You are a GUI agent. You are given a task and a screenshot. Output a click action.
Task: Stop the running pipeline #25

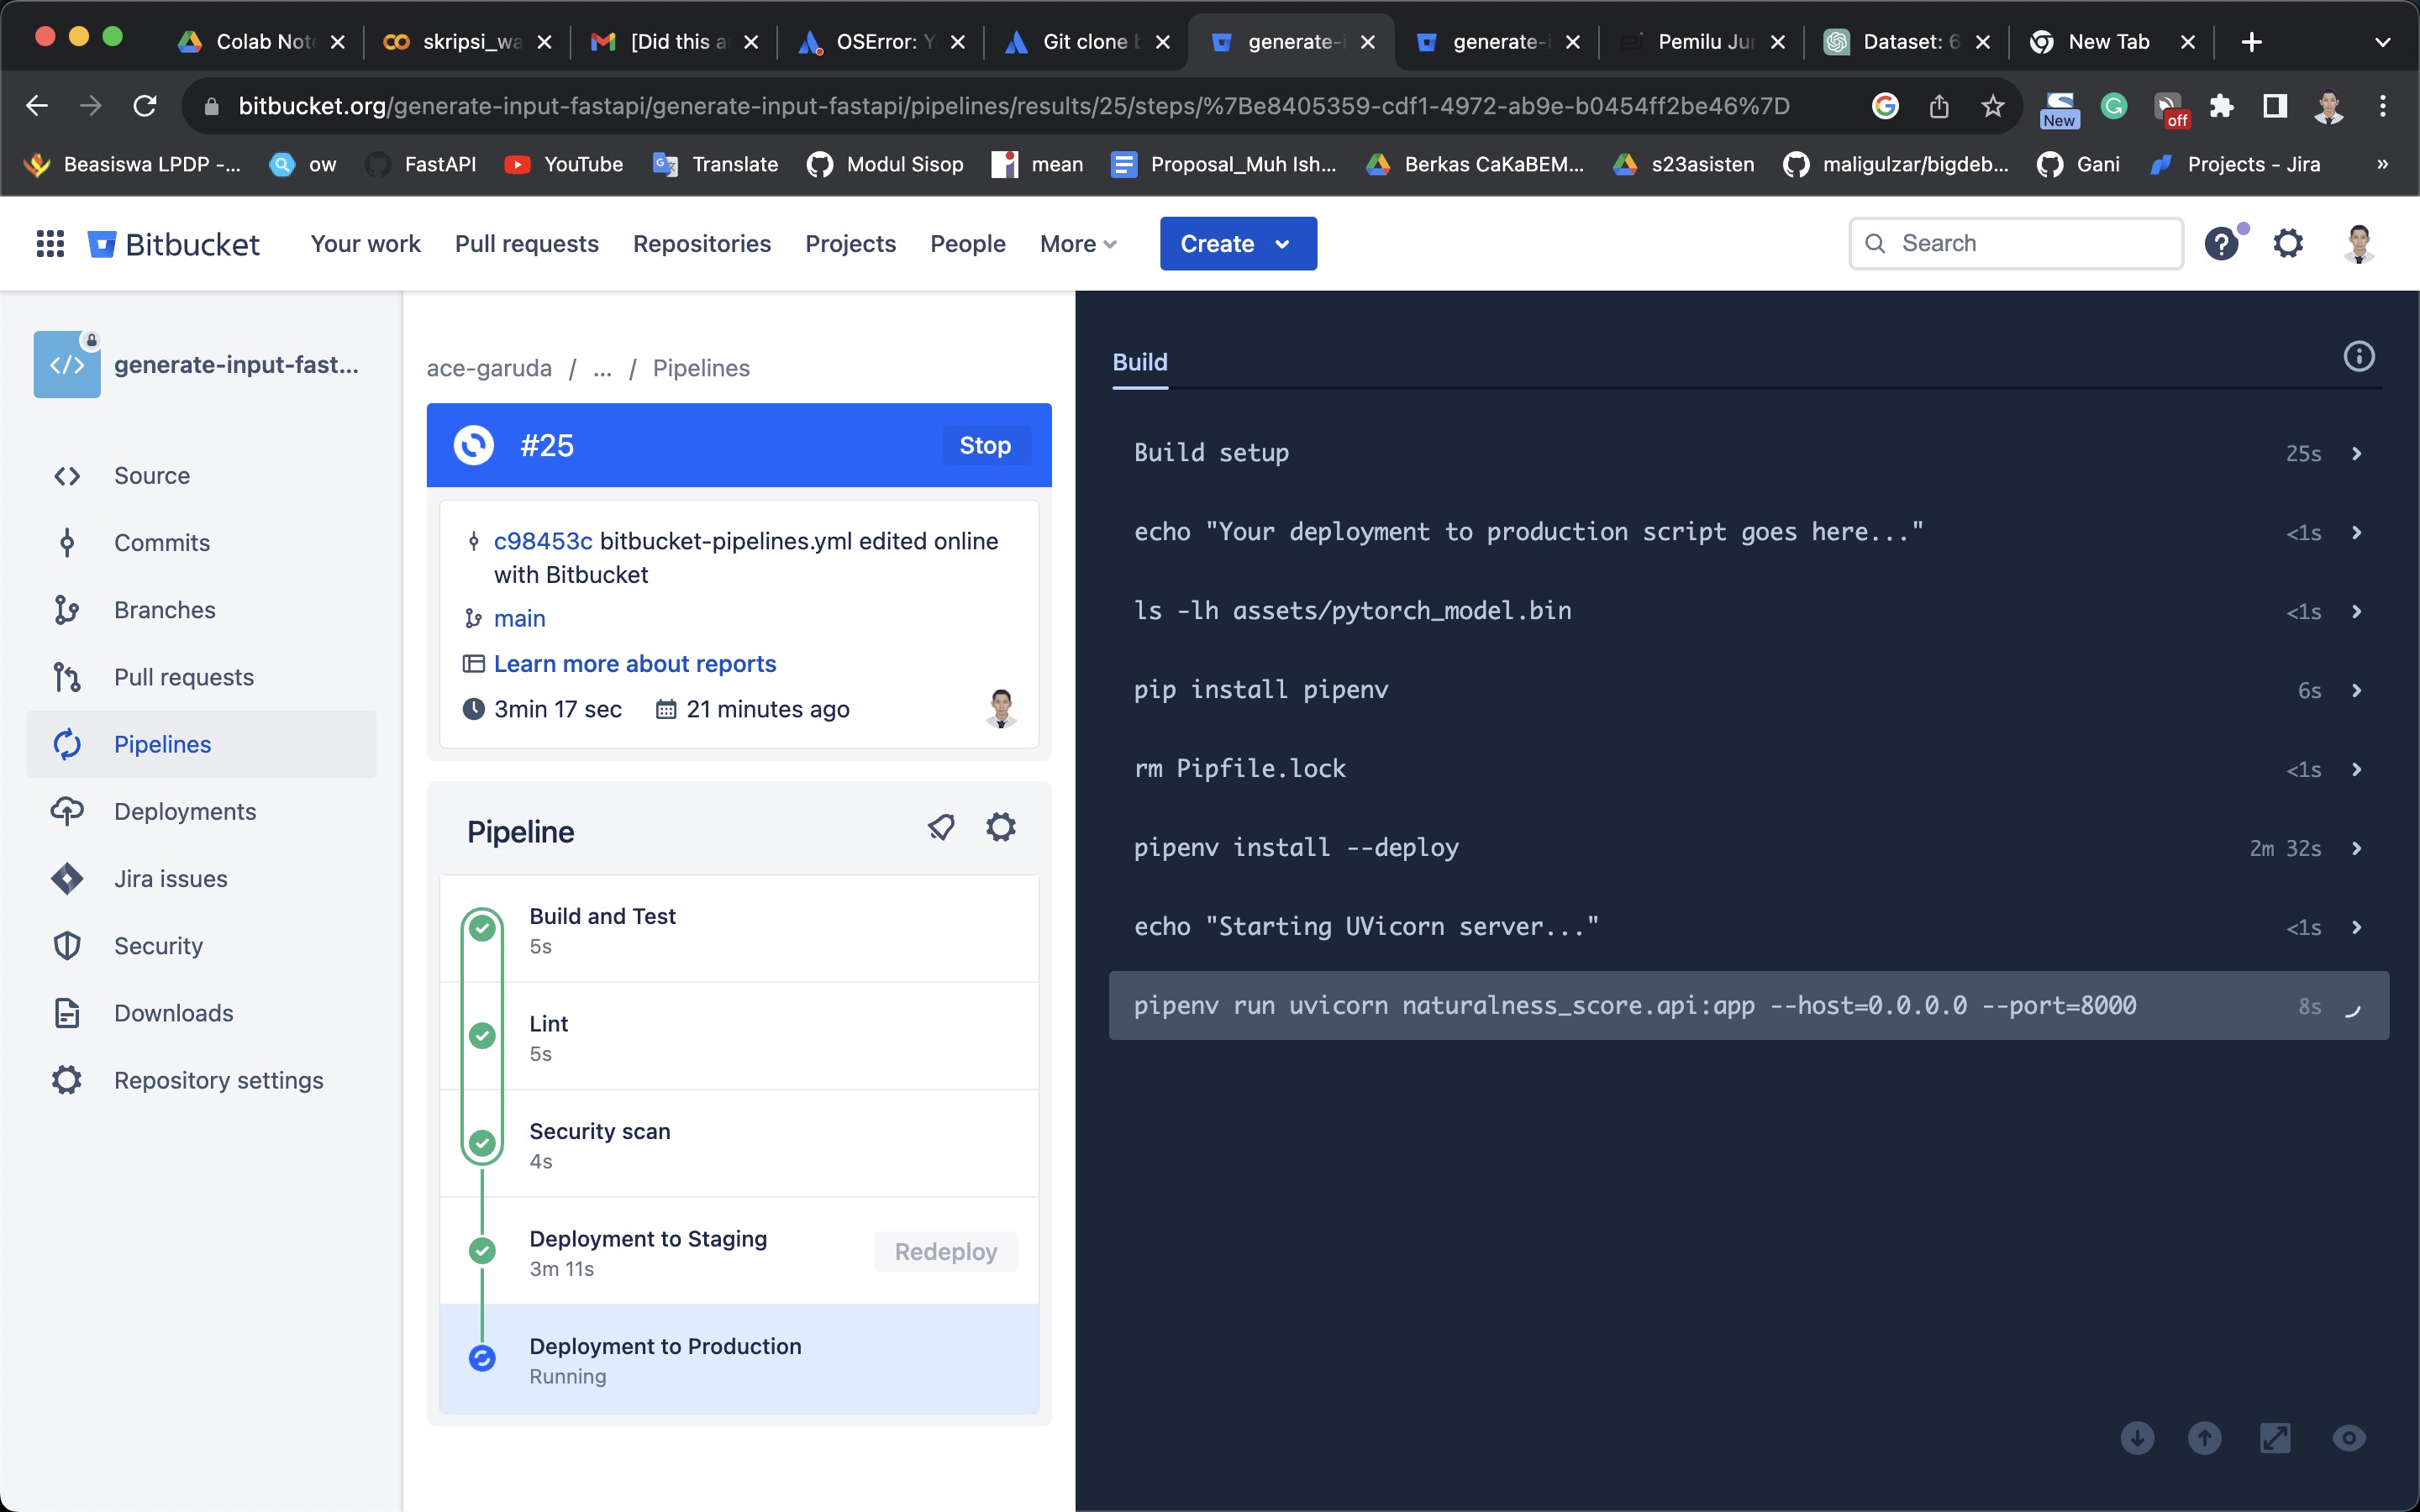click(984, 445)
